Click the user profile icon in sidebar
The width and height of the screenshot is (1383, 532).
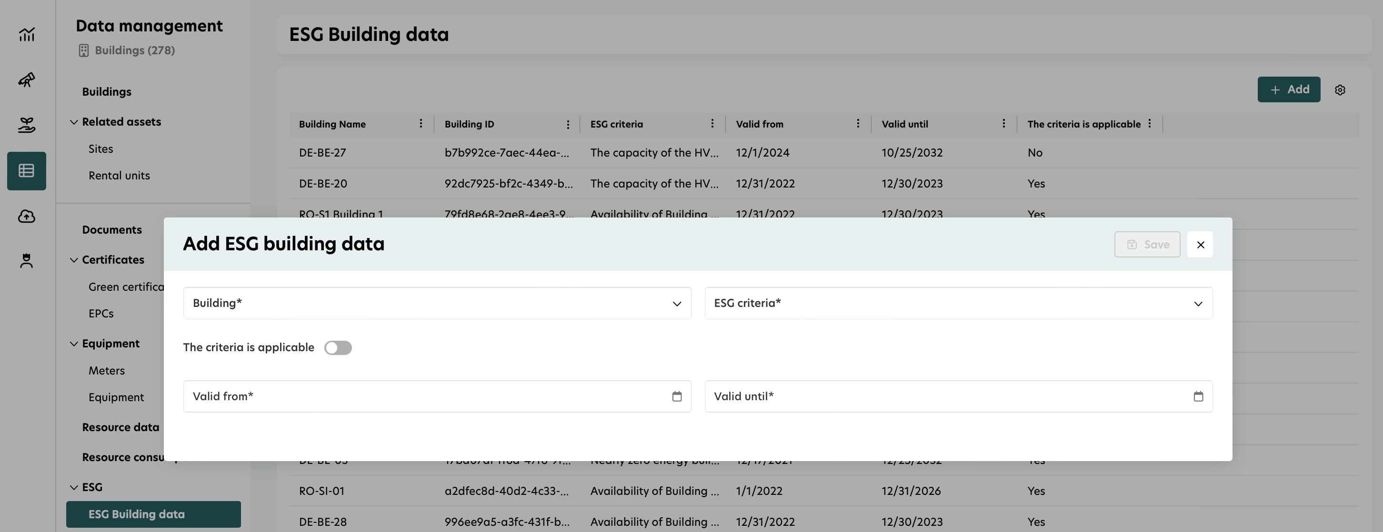(26, 261)
